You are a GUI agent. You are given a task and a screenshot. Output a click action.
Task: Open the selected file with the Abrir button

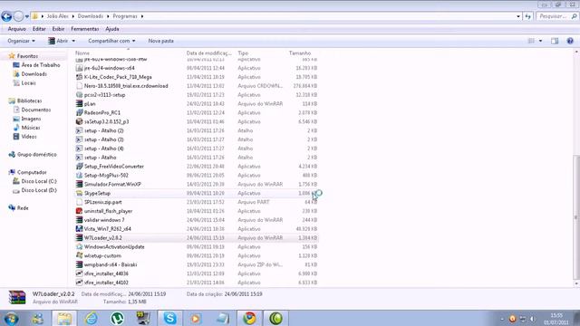click(58, 41)
